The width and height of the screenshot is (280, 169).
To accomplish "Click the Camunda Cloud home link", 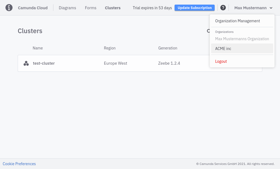I will 33,8.
